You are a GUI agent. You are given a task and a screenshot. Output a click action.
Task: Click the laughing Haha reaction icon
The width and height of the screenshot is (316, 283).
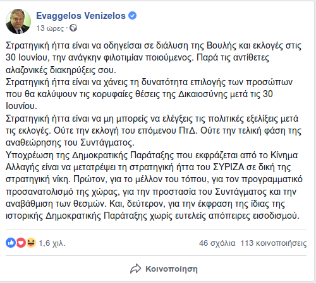(31, 243)
